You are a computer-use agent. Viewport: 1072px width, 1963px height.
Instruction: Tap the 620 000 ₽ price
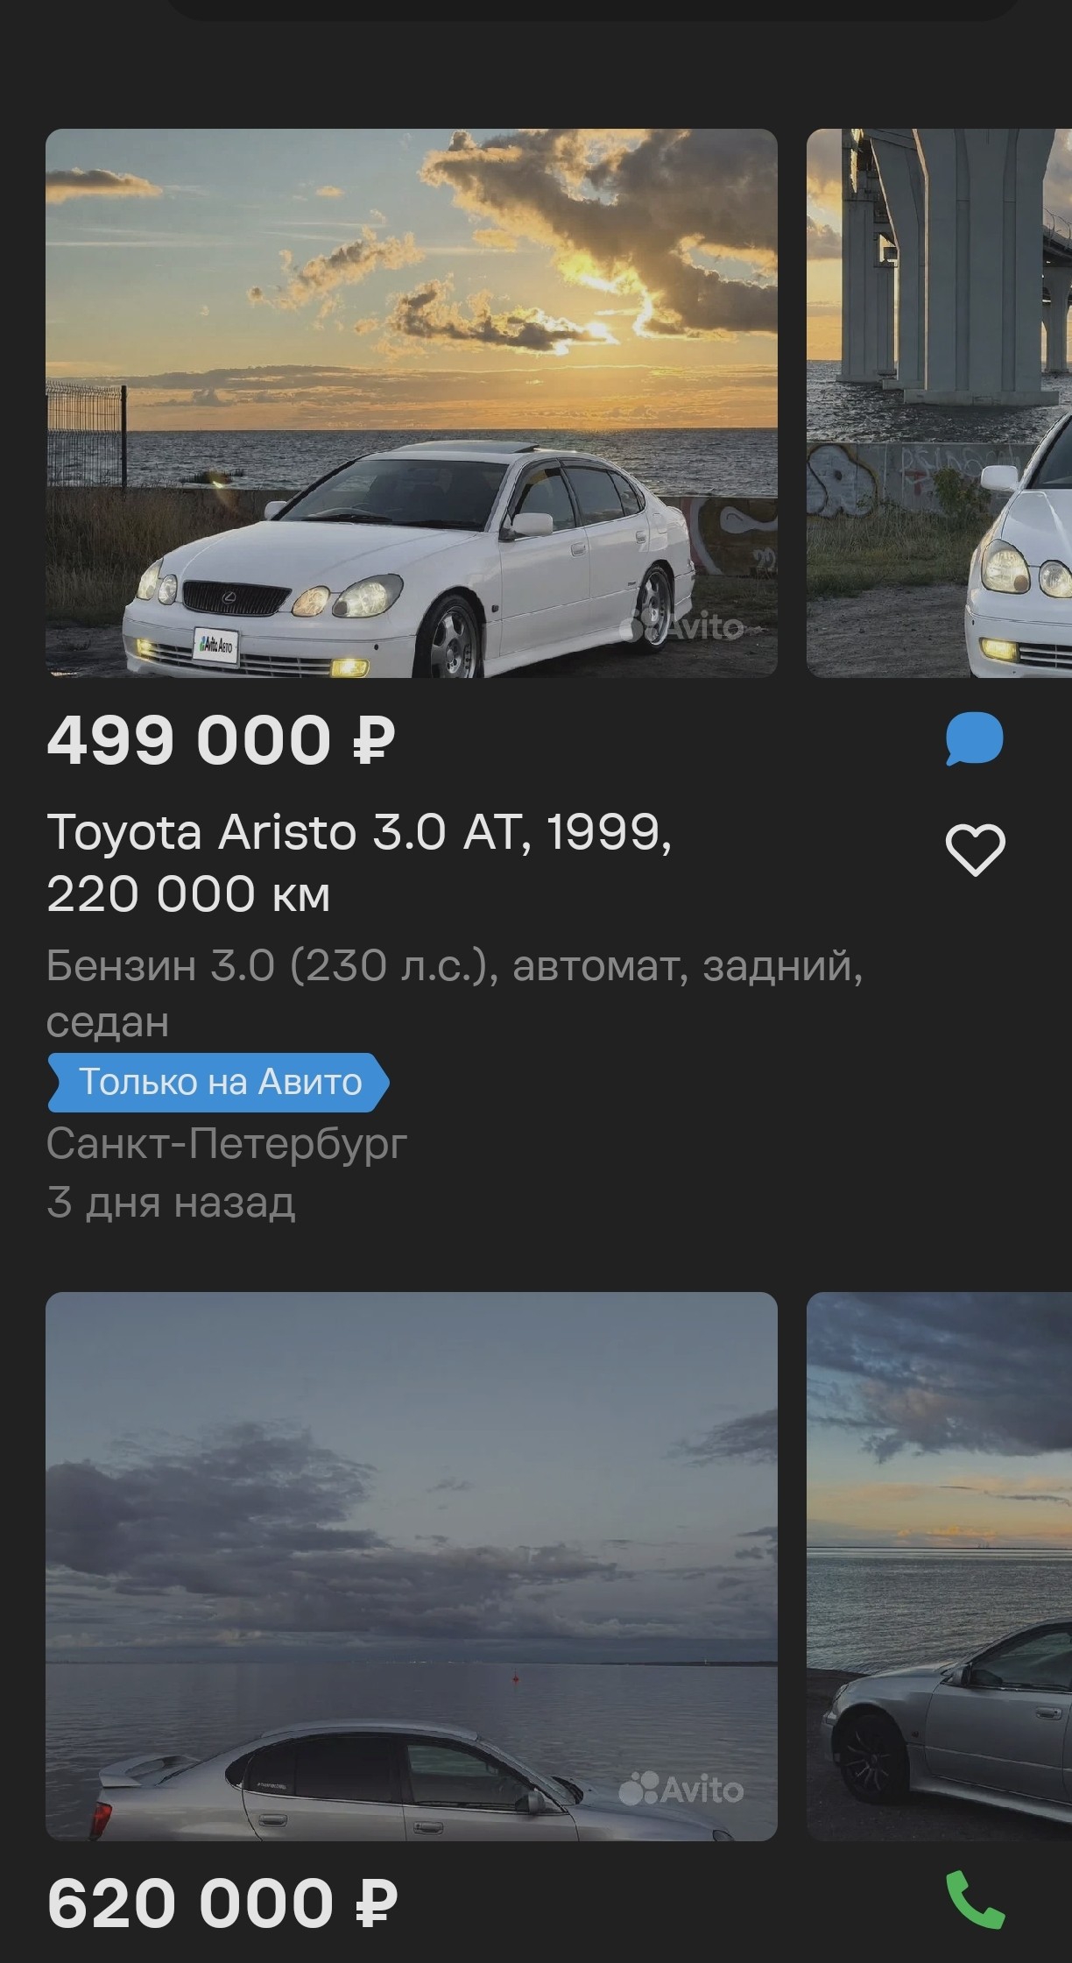point(222,1903)
